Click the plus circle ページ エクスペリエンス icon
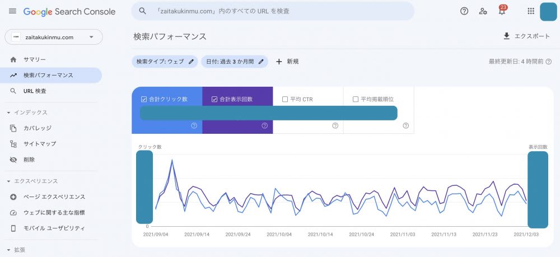The image size is (560, 257). 13,197
